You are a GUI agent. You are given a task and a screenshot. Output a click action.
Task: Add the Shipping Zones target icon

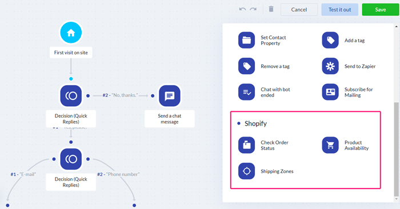(246, 171)
